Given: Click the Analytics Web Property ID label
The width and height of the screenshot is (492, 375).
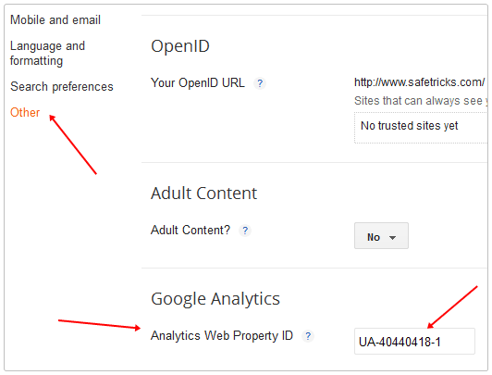Looking at the screenshot, I should [222, 336].
